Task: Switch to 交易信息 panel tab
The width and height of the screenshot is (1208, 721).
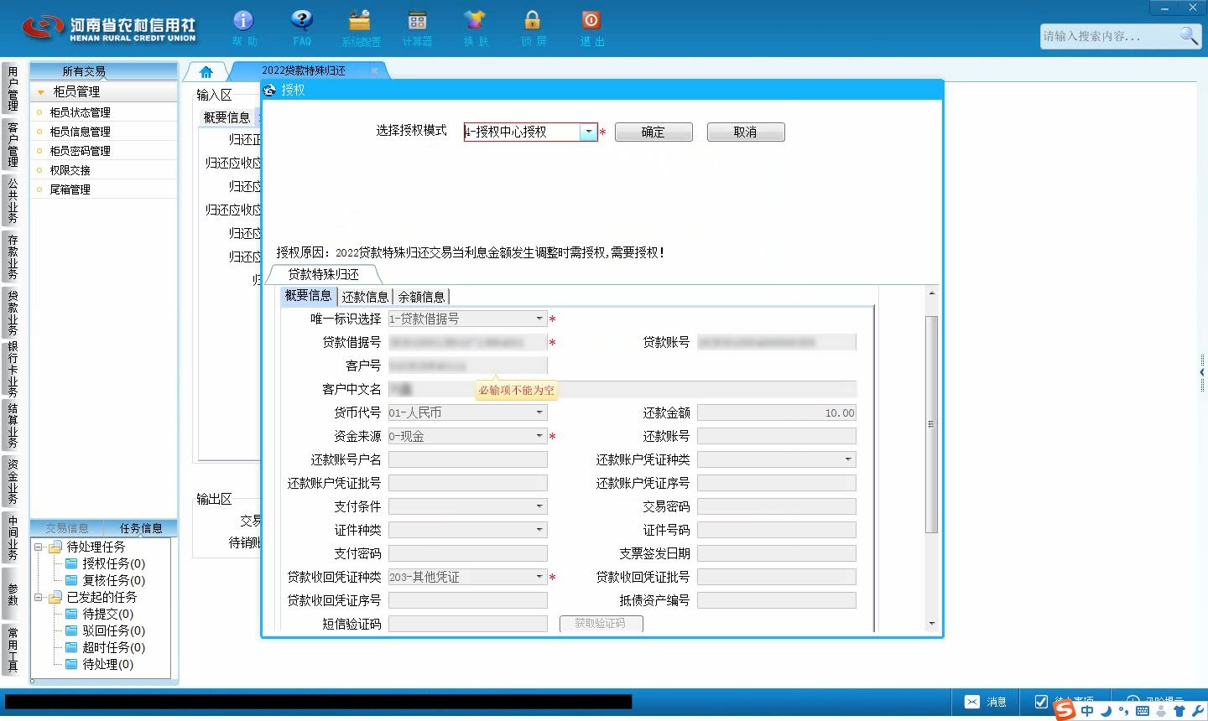Action: click(67, 528)
